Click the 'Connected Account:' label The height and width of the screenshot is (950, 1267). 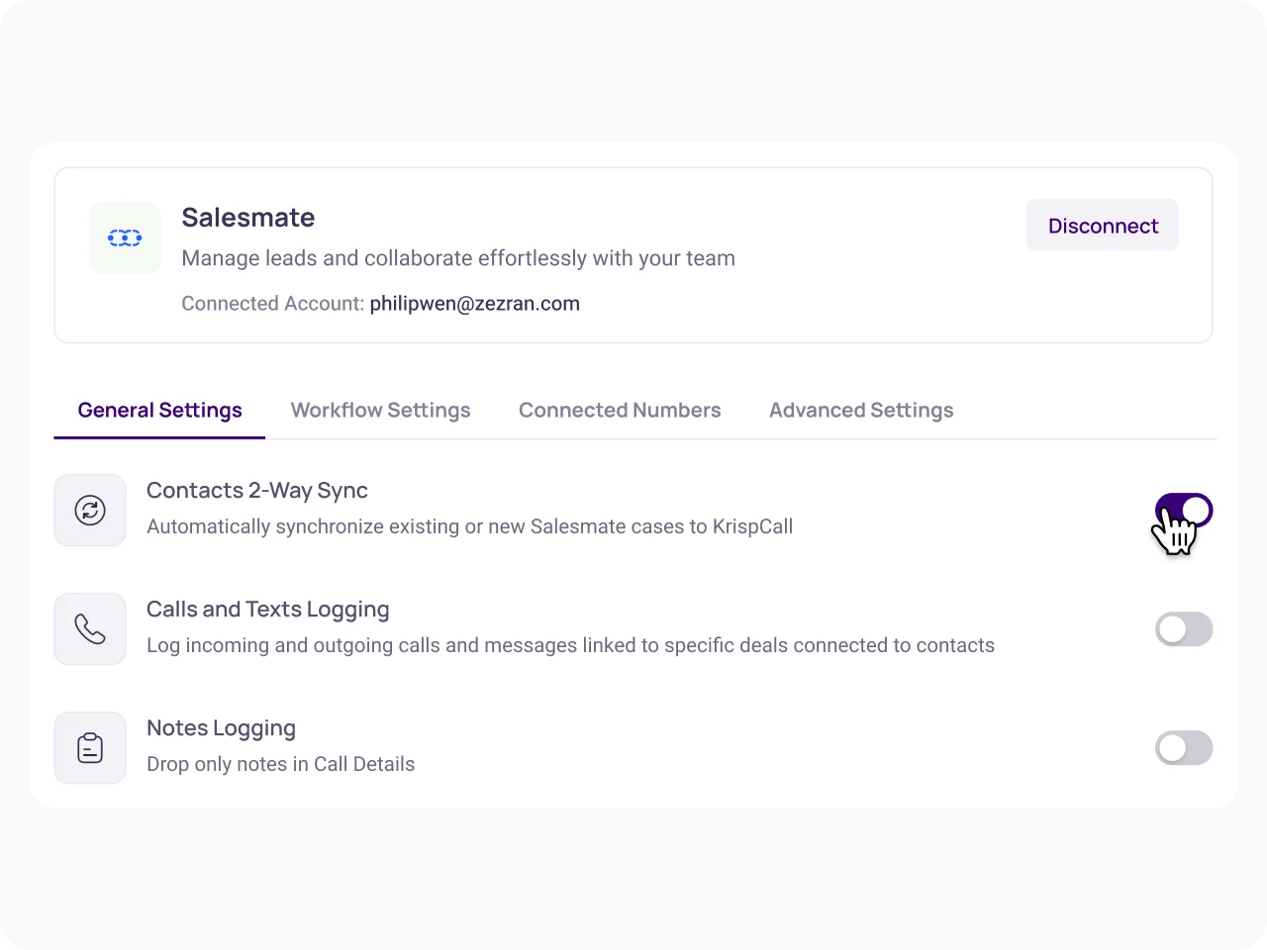[273, 304]
